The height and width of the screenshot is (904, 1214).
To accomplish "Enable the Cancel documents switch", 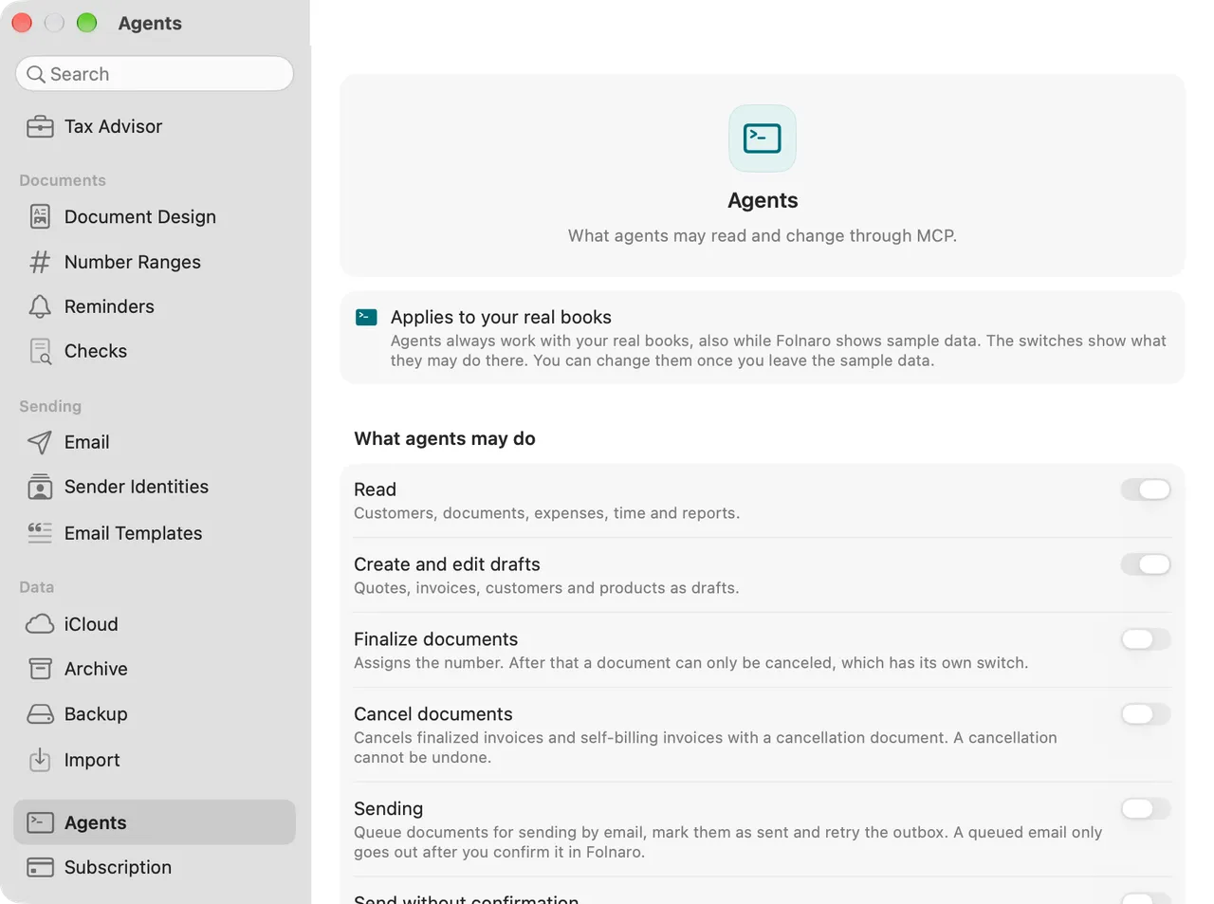I will 1146,714.
